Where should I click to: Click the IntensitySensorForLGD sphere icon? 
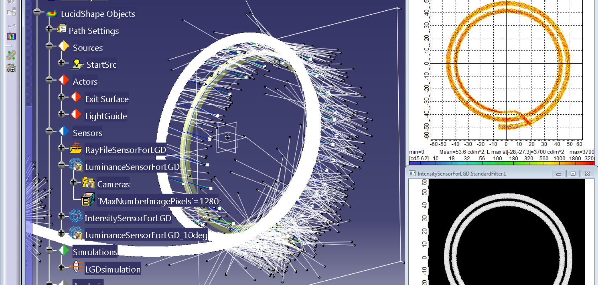pyautogui.click(x=76, y=216)
